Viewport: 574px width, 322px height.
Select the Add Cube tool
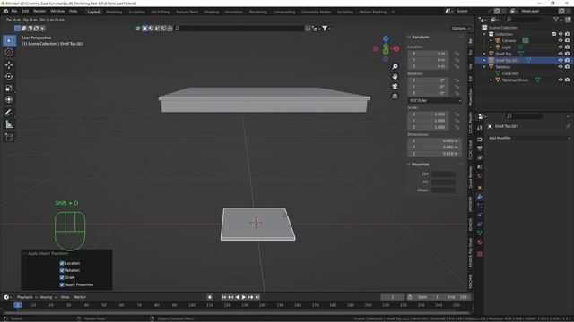coord(9,137)
